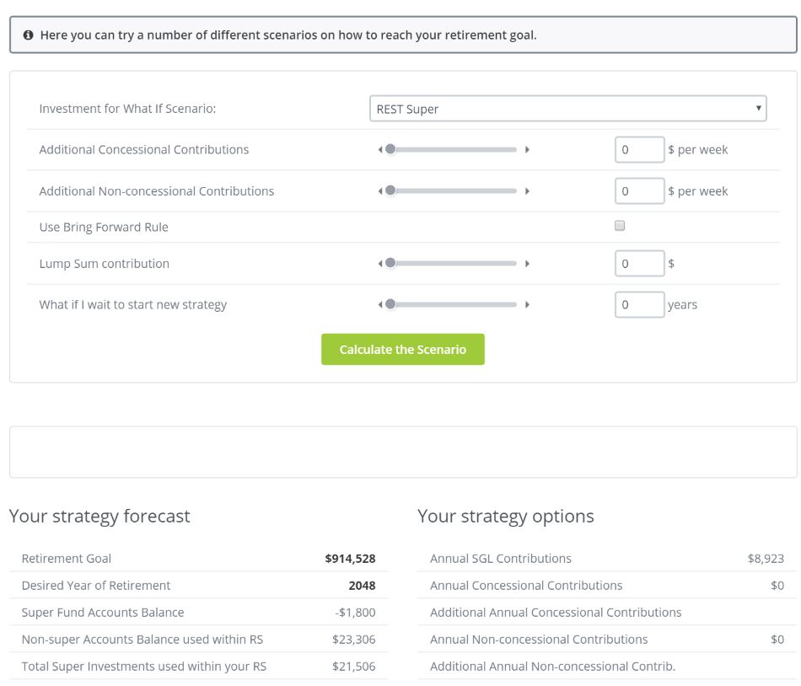Click the Lump Sum contribution dollar input
Image resolution: width=801 pixels, height=686 pixels.
point(639,264)
